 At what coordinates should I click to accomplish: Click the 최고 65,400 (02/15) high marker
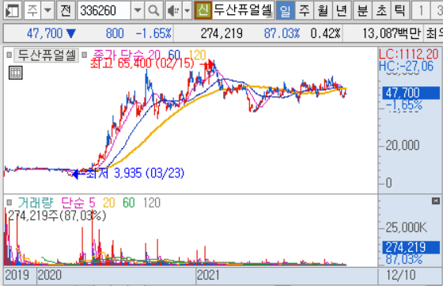tap(142, 63)
